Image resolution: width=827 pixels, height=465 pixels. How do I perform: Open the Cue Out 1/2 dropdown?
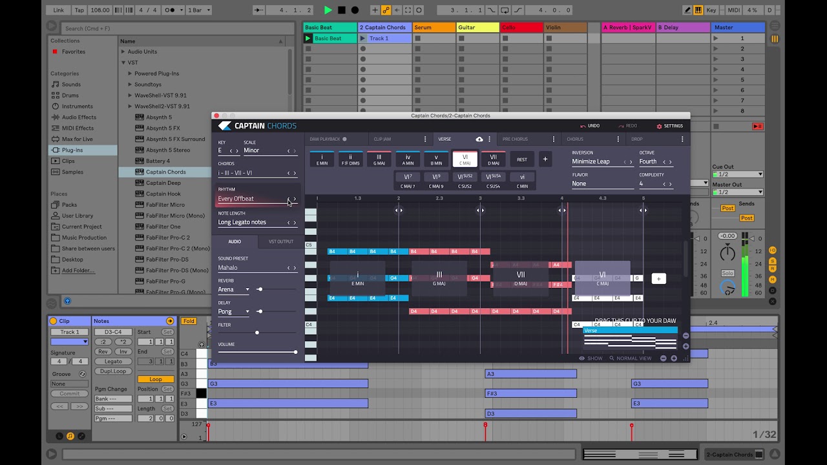click(737, 174)
